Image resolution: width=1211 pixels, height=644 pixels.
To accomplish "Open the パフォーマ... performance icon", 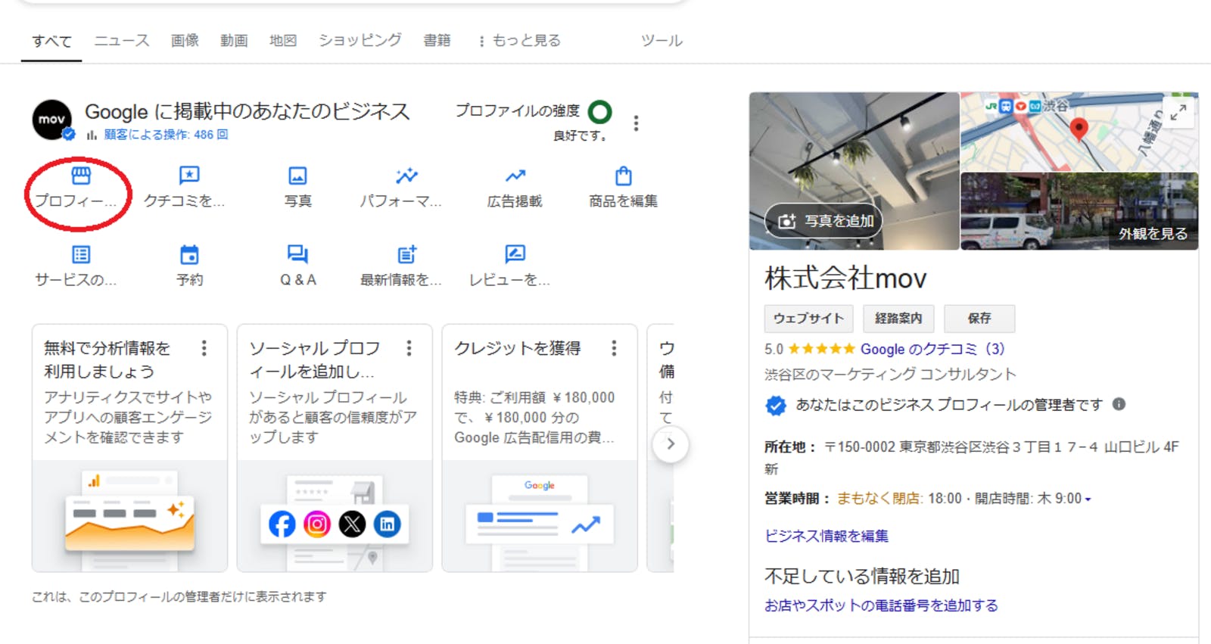I will coord(406,176).
